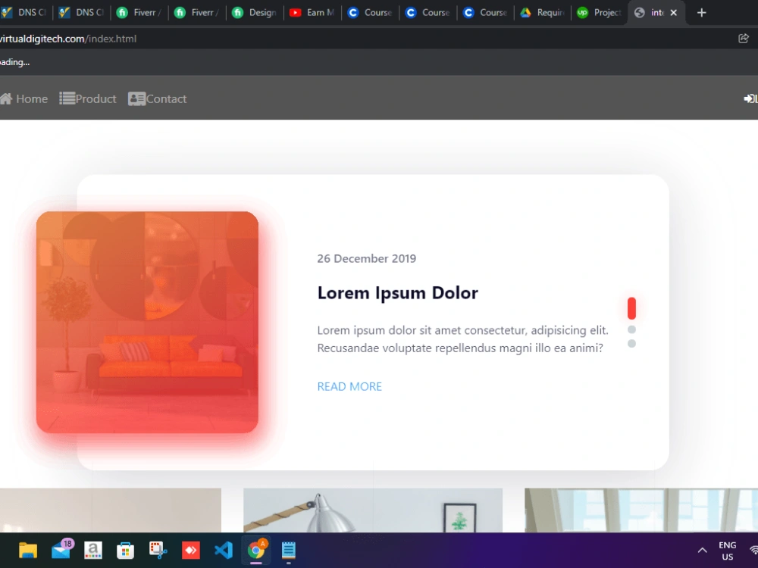
Task: Click the Lorem Ipsum Dolor heading
Action: [397, 292]
